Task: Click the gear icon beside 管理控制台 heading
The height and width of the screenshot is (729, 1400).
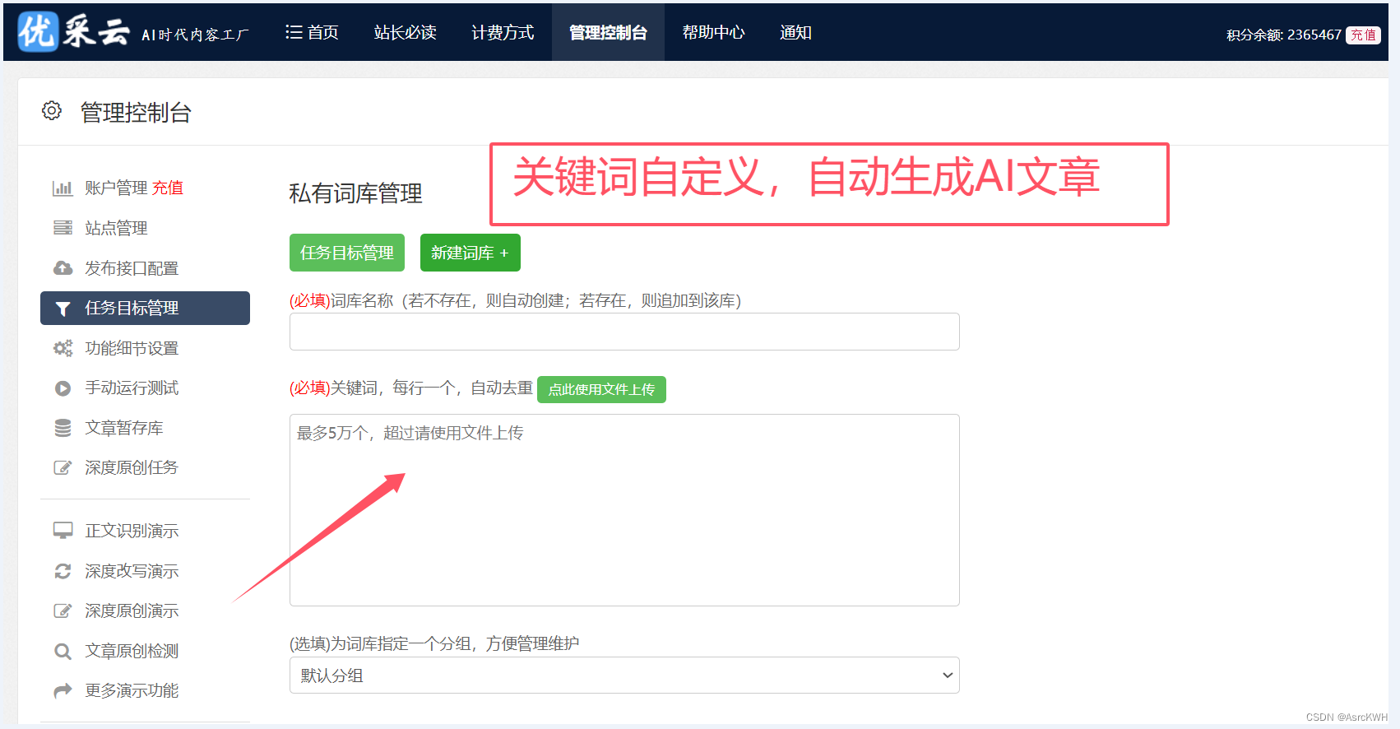Action: (x=52, y=111)
